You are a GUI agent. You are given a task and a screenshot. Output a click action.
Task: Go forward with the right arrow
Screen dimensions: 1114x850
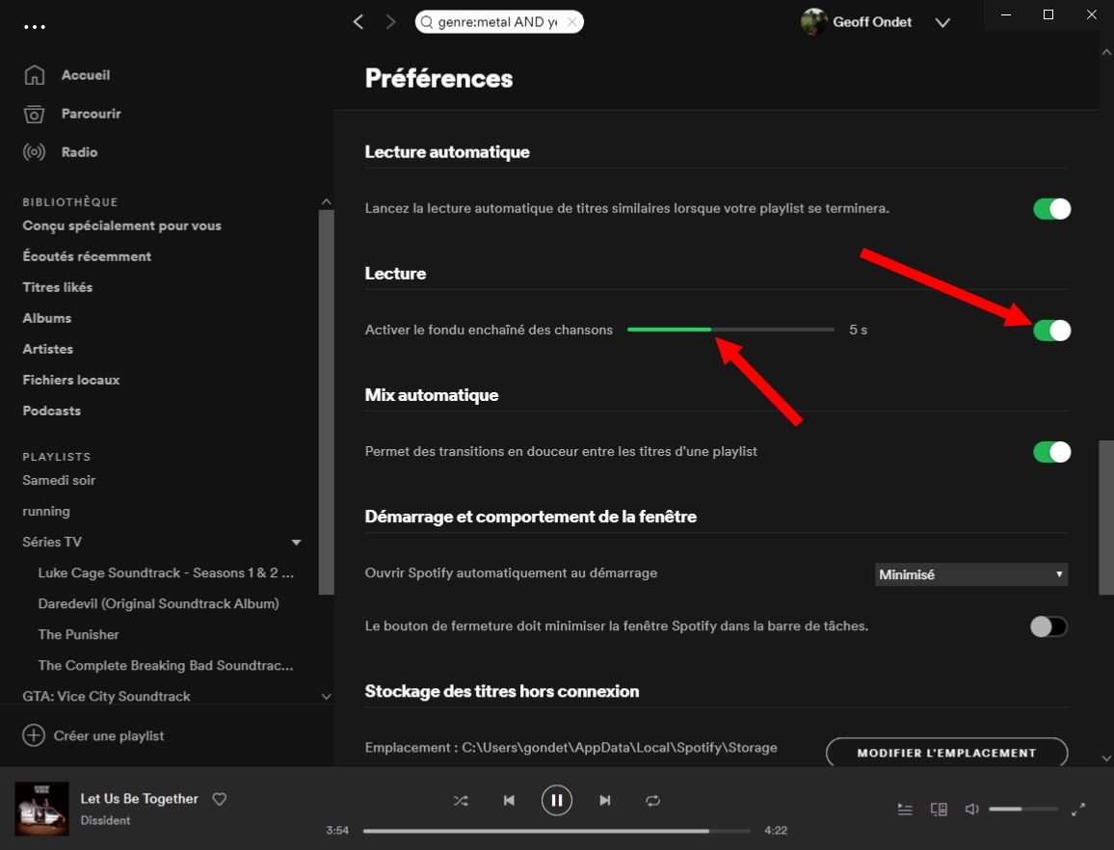coord(390,22)
